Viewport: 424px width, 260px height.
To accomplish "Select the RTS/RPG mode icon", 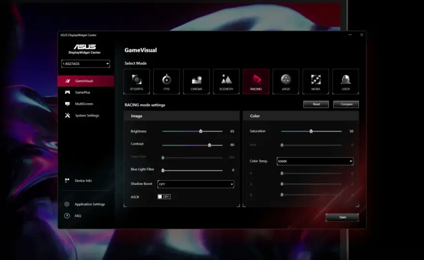I will (136, 81).
